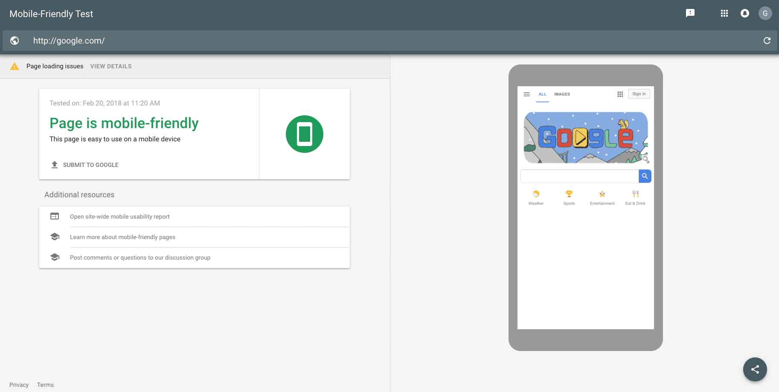Open the Privacy link in footer
The width and height of the screenshot is (779, 392).
(x=19, y=385)
